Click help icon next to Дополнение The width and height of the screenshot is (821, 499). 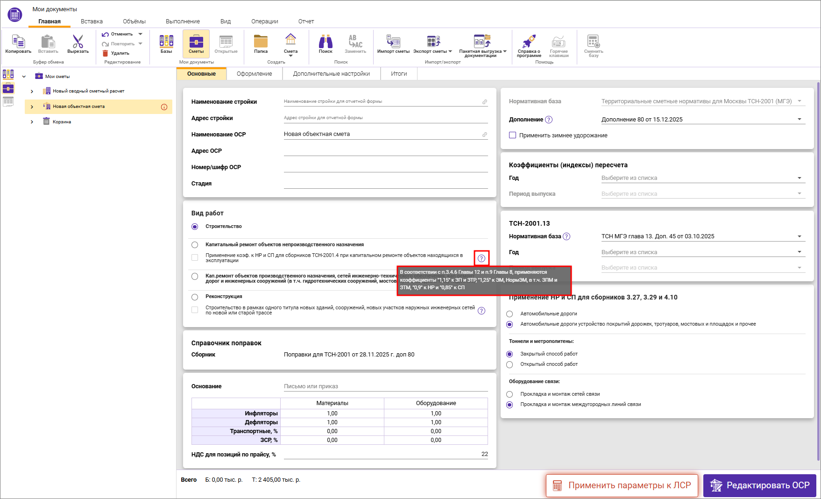(549, 120)
